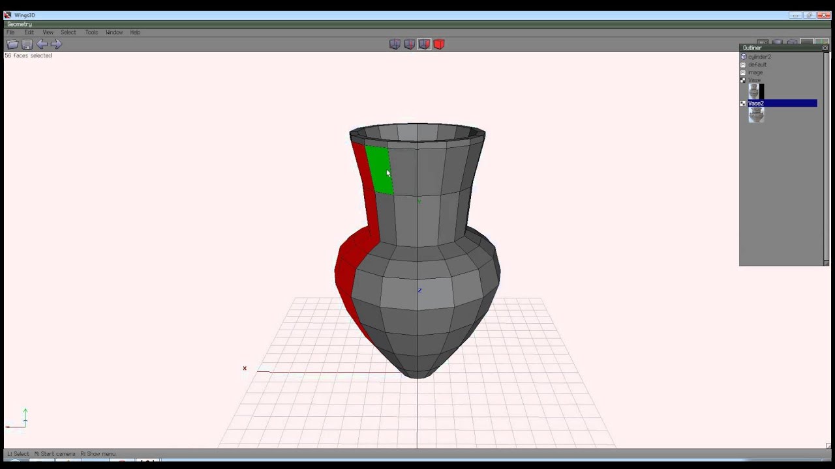Click the Outliner vertical scrollbar
The height and width of the screenshot is (469, 835).
click(826, 156)
